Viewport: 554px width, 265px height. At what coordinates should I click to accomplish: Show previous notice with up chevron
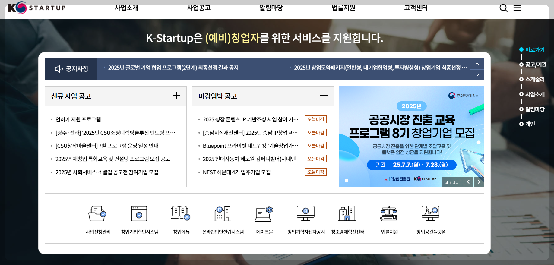(477, 64)
